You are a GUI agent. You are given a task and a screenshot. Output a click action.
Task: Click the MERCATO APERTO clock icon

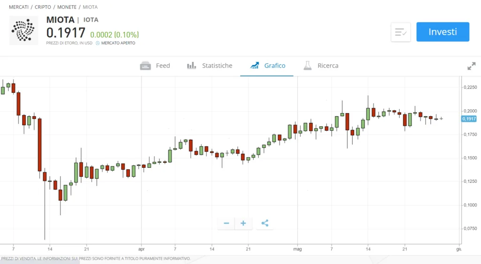tap(98, 43)
